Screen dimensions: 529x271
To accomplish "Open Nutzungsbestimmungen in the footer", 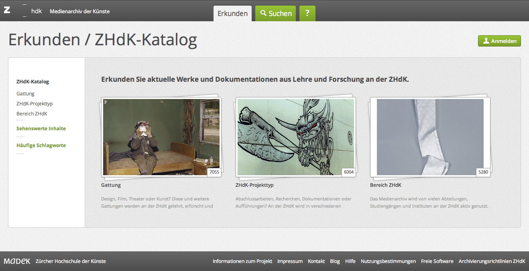I will [x=388, y=261].
